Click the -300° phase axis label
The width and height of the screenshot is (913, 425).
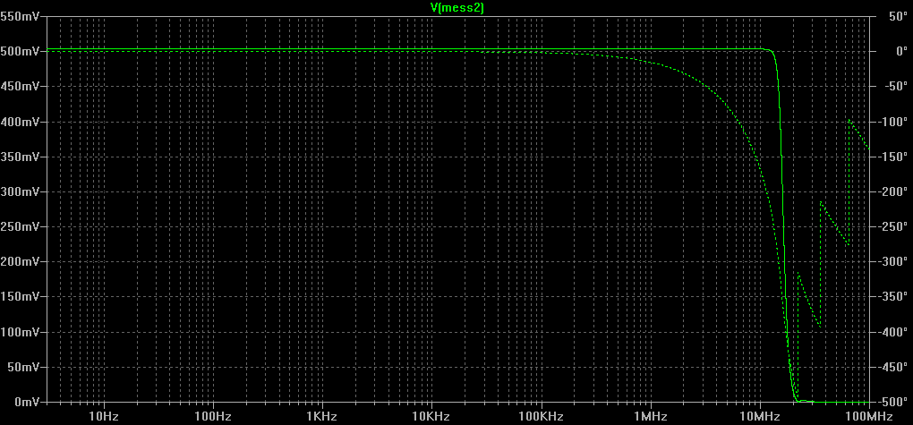[x=892, y=261]
